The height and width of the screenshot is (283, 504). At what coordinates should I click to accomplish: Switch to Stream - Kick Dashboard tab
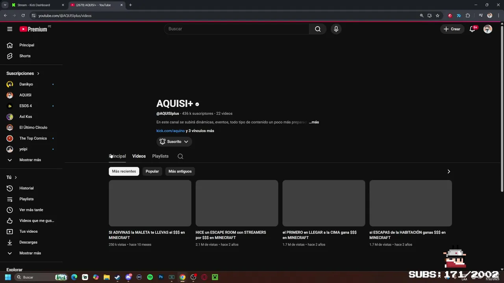click(x=38, y=5)
